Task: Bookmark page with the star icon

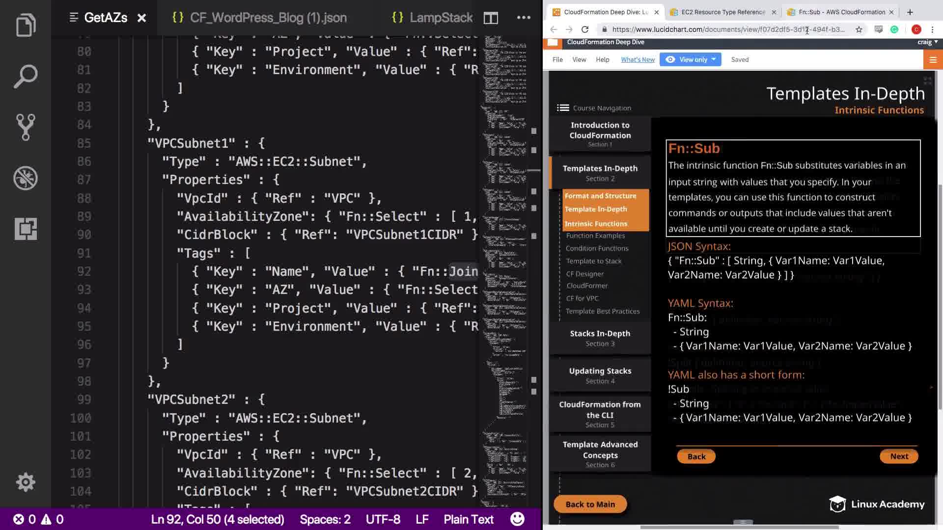Action: (x=859, y=29)
